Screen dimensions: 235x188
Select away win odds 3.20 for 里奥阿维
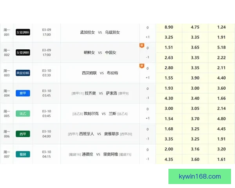(x=221, y=149)
